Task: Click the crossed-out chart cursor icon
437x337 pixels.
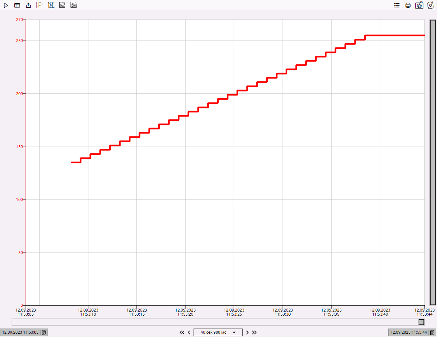Action: (x=51, y=6)
